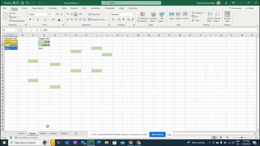
Task: Apply bold formatting
Action: click(x=30, y=19)
